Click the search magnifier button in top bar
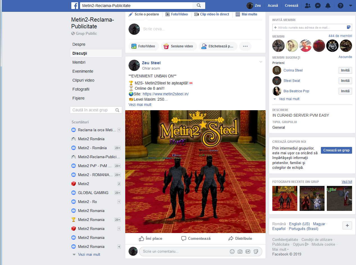 (199, 6)
